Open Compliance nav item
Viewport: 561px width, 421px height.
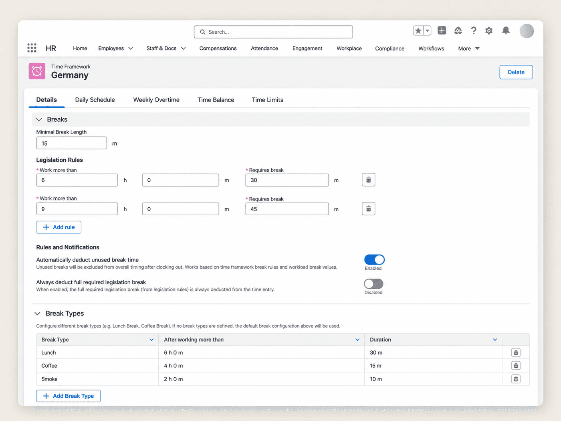[x=390, y=49]
